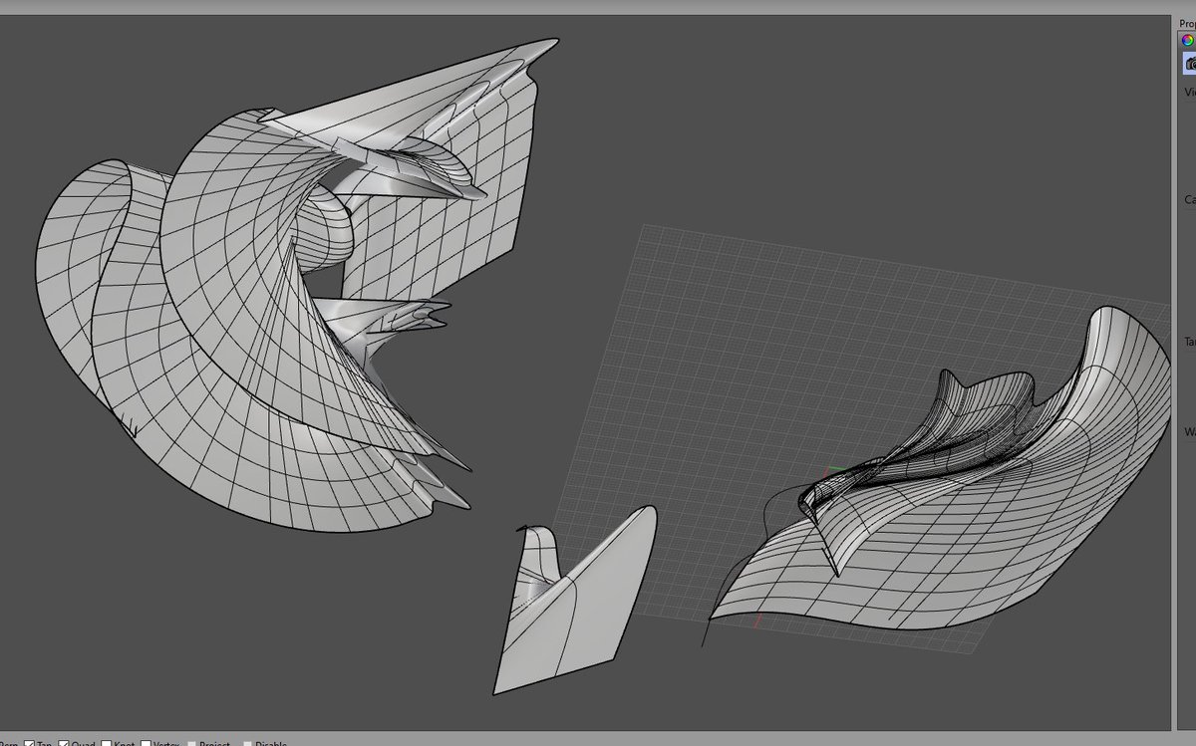The height and width of the screenshot is (746, 1196).
Task: Uncheck the Tan object snap
Action: coord(30,743)
